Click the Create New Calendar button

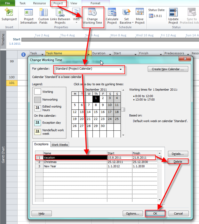pos(168,69)
